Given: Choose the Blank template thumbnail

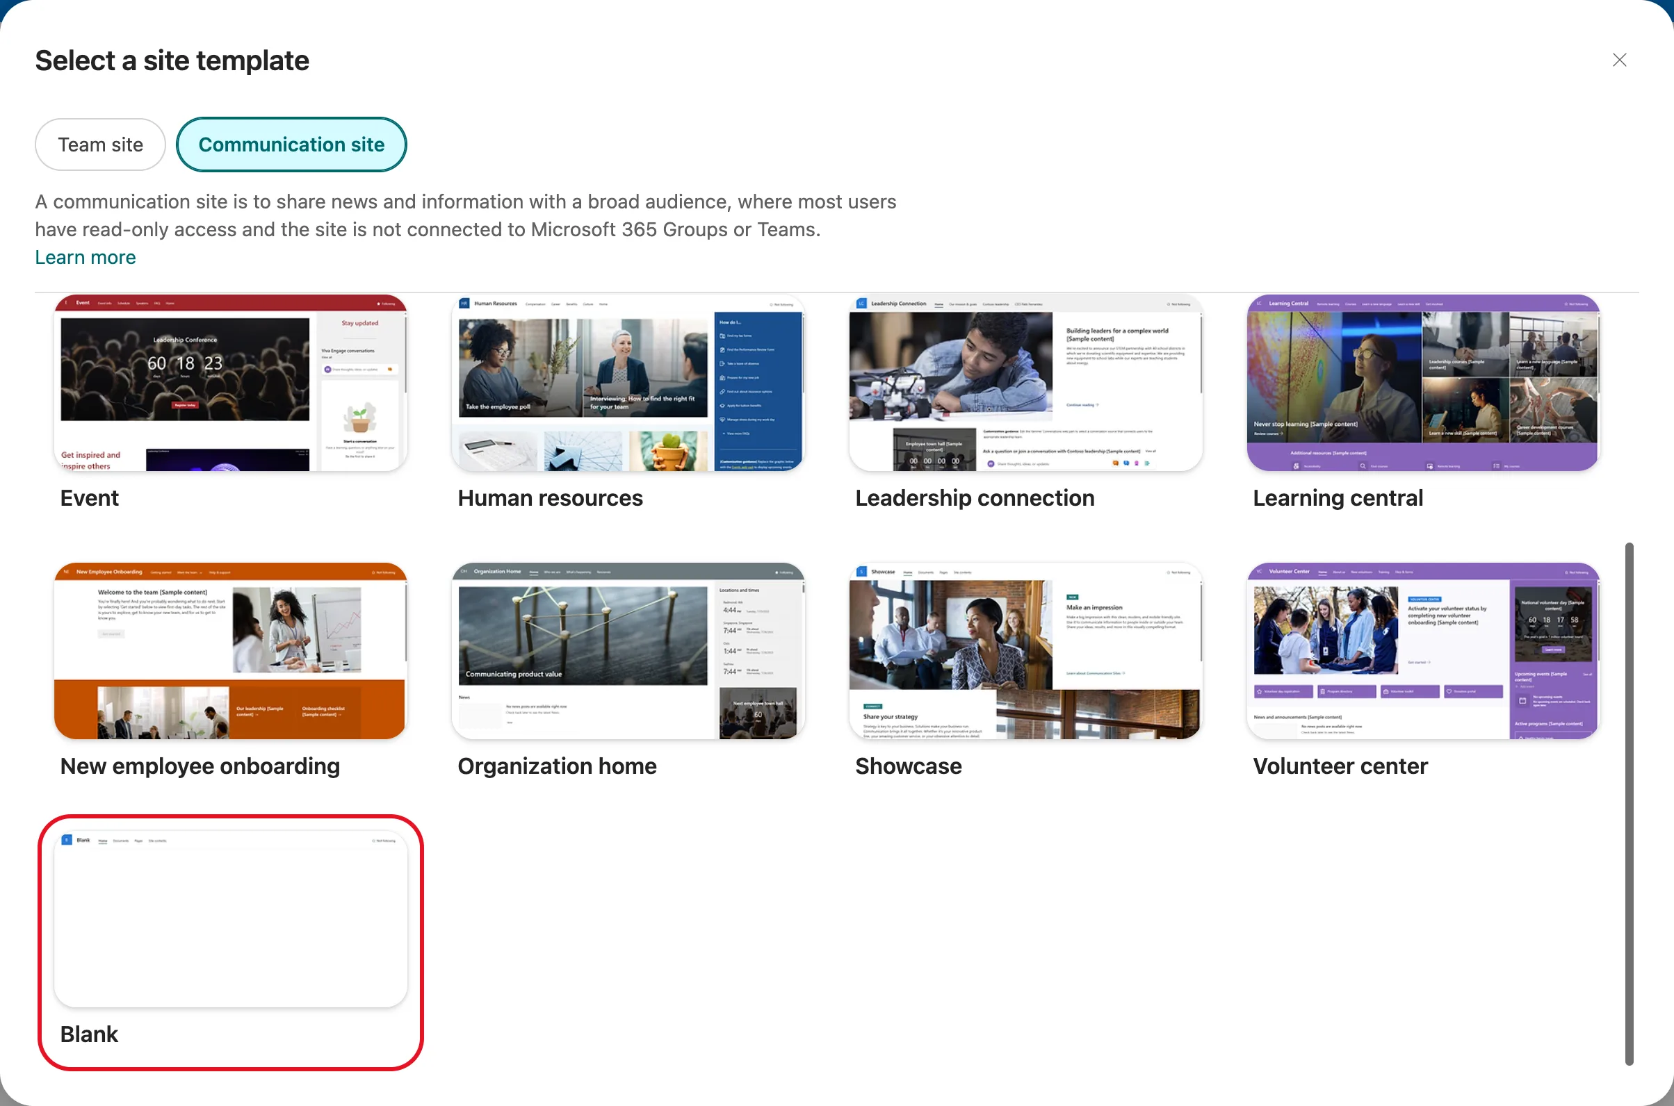Looking at the screenshot, I should click(231, 919).
